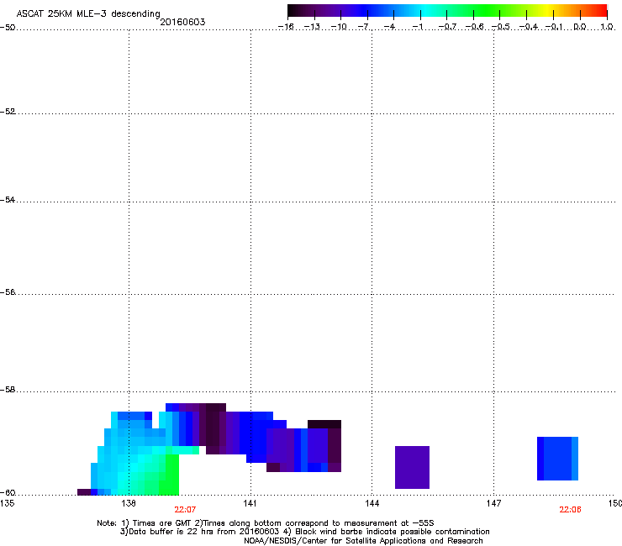Click the latitude label -54
Image resolution: width=622 pixels, height=546 pixels.
click(x=8, y=199)
